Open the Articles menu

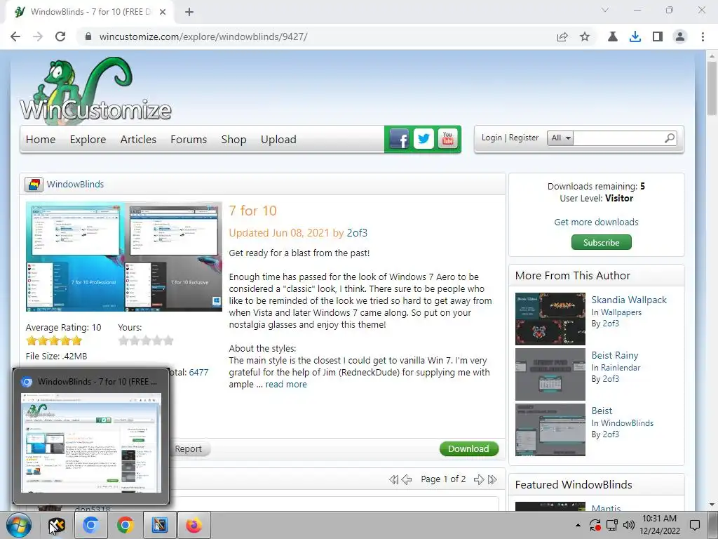(x=138, y=140)
